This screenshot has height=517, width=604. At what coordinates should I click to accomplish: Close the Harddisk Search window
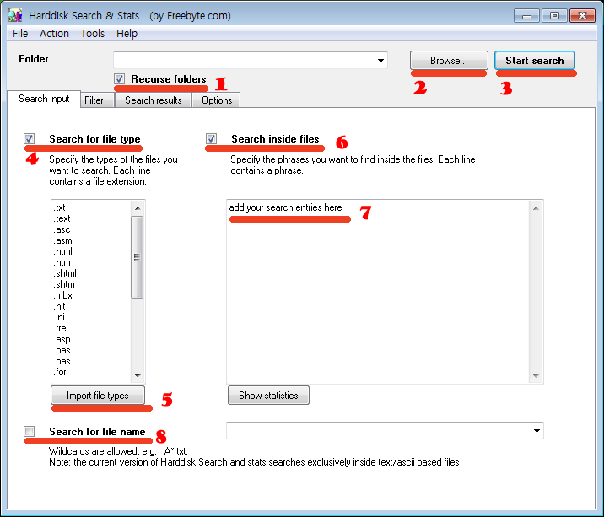click(x=582, y=16)
